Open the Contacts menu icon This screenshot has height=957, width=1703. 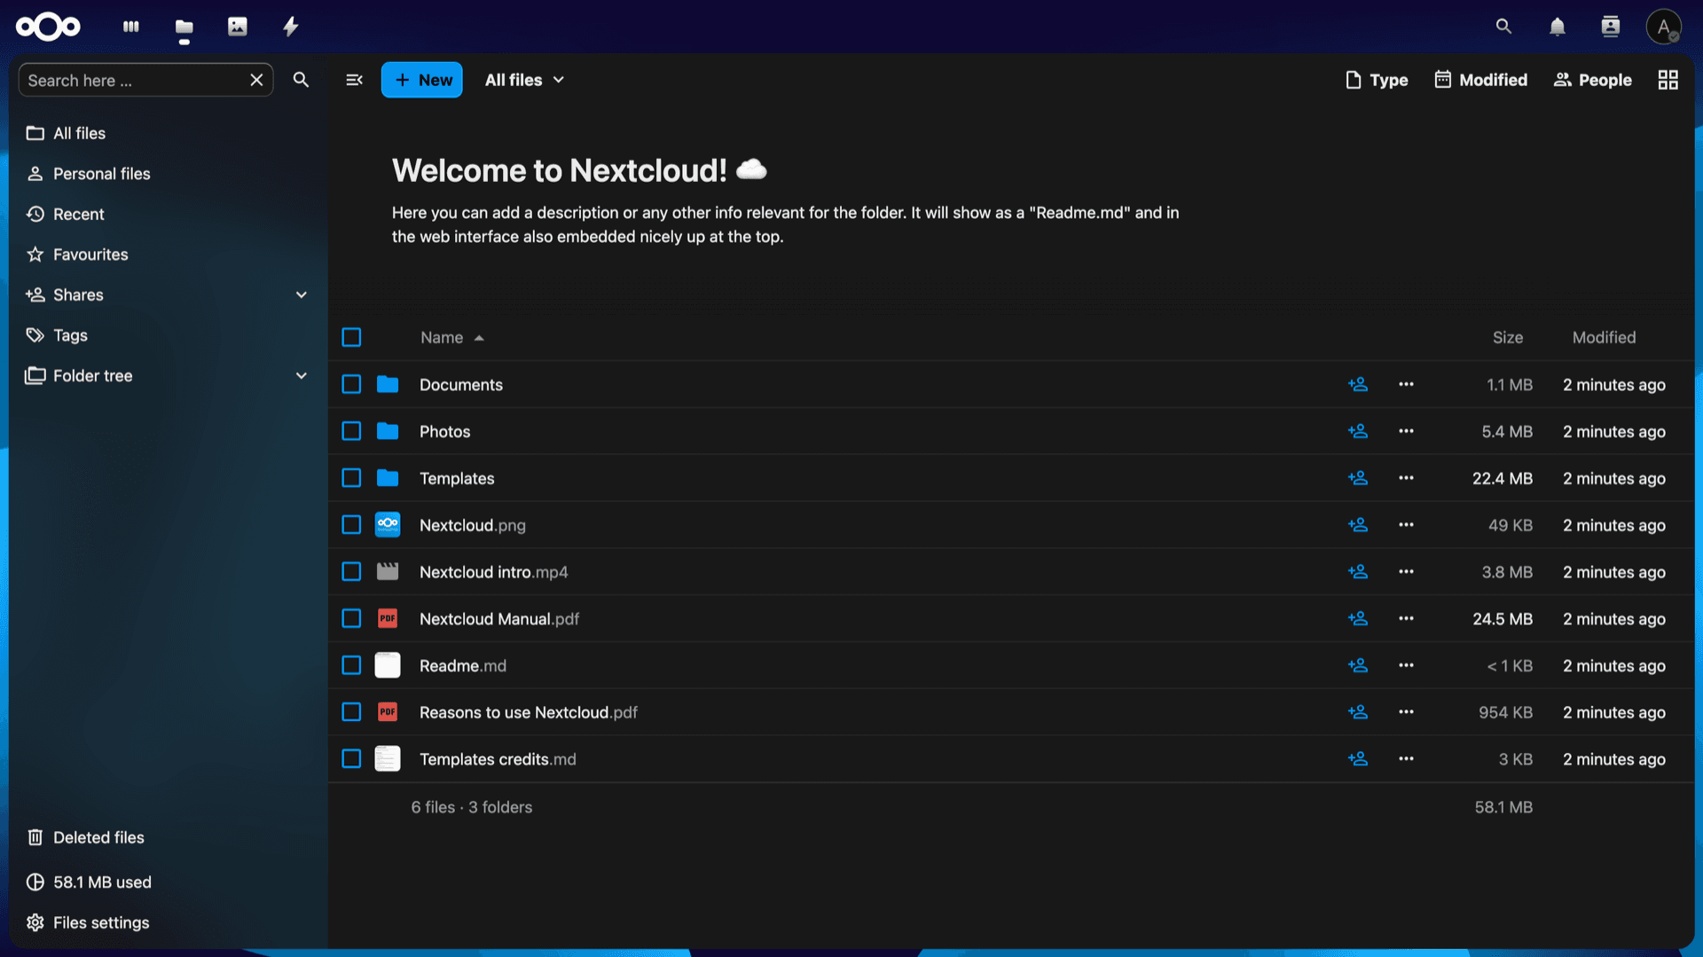1611,27
